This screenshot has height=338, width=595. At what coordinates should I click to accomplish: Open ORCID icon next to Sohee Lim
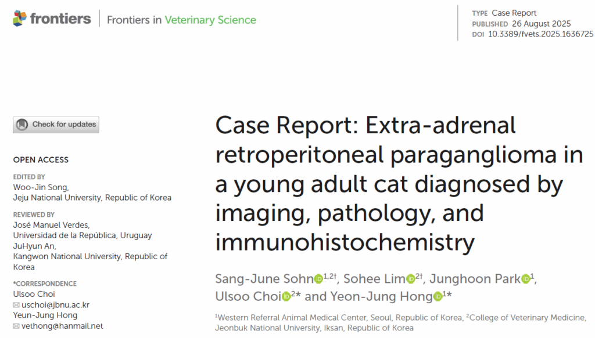pos(411,279)
